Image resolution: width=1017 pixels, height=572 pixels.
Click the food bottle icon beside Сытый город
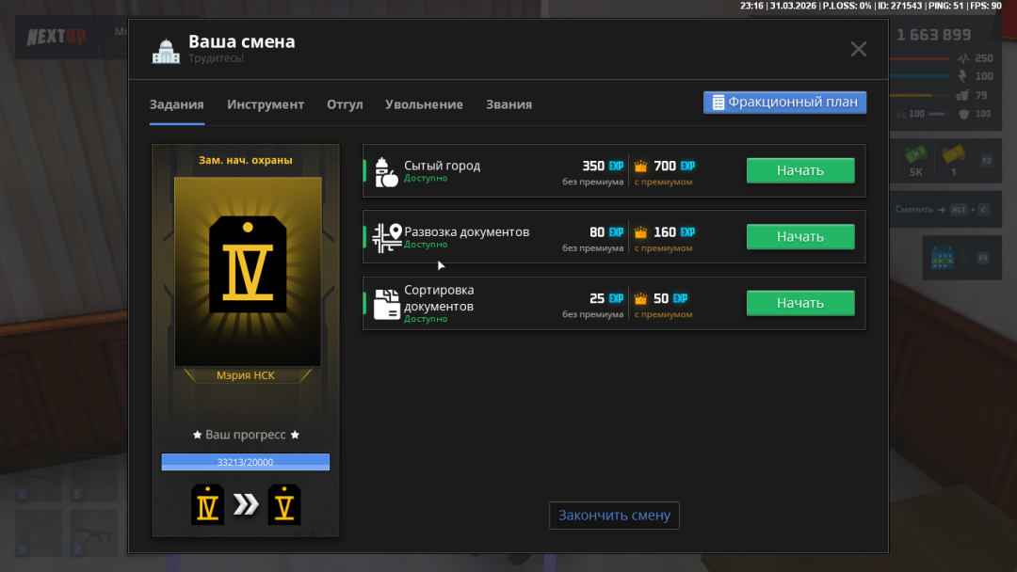386,171
